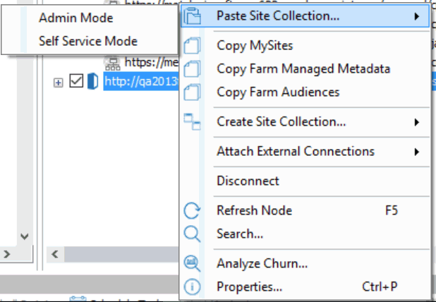Click the Copy Farm Managed Metadata icon
This screenshot has height=302, width=436.
point(193,69)
